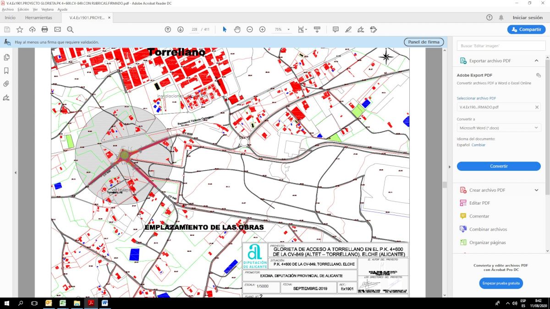Click the page number input field
This screenshot has height=309, width=550.
[195, 29]
